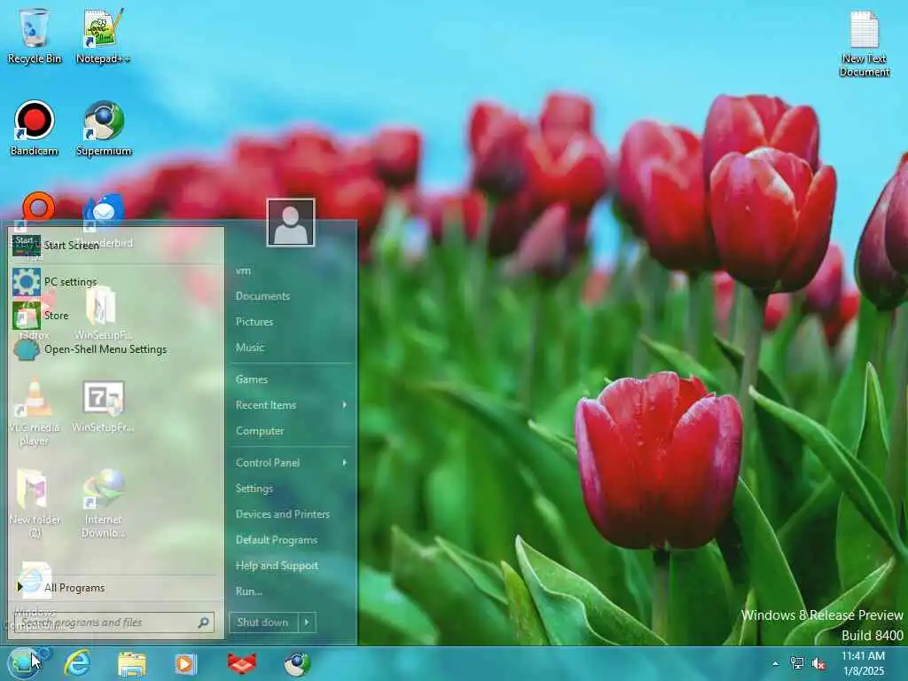Click the Open-Shell shell icon

[x=27, y=349]
